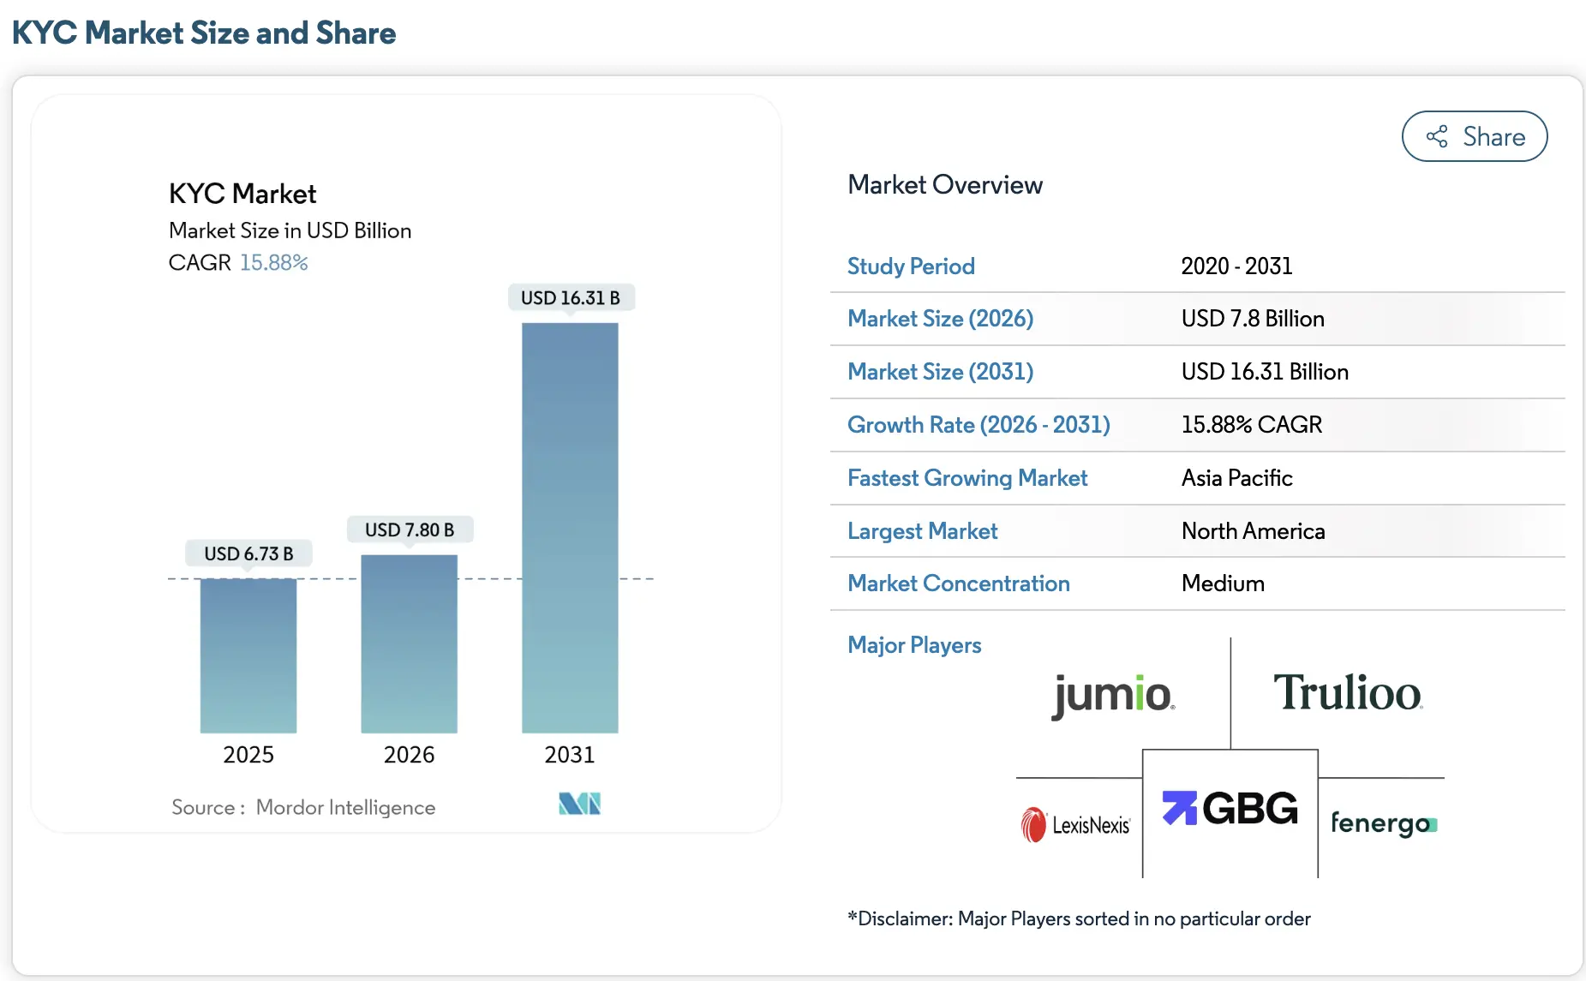Click the red LexisNexis flame emblem
Screen dimensions: 1586x981
pos(1032,823)
